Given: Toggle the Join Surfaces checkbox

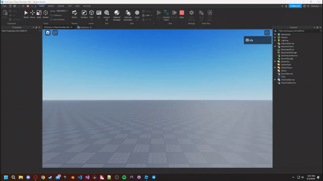Looking at the screenshot, I should pos(51,20).
